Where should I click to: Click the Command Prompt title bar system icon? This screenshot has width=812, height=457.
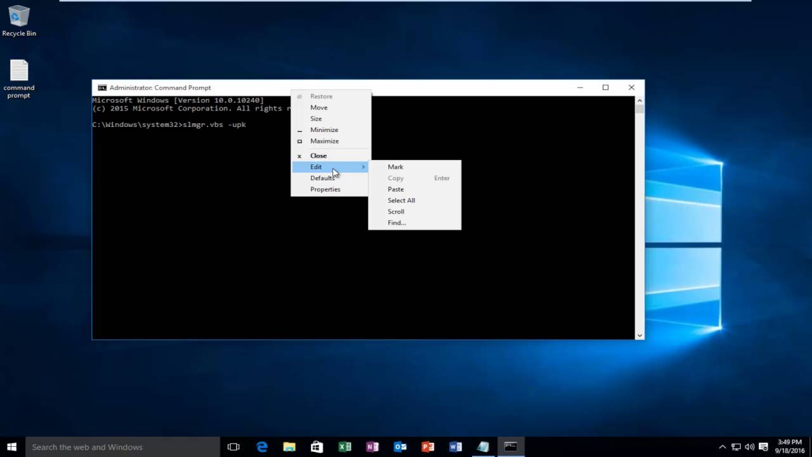point(101,88)
